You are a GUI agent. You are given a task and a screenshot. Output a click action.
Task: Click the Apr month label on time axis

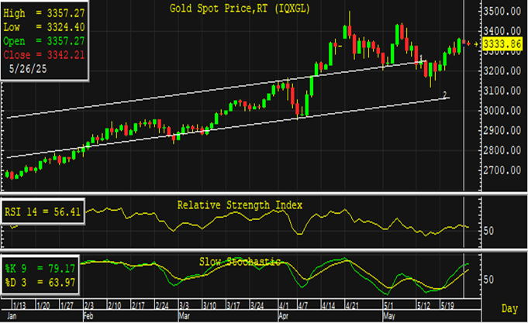point(282,316)
